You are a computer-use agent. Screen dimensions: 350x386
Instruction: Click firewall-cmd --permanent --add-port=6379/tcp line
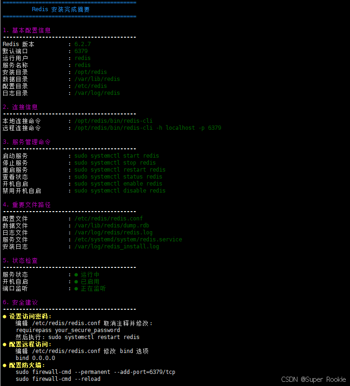(x=95, y=372)
